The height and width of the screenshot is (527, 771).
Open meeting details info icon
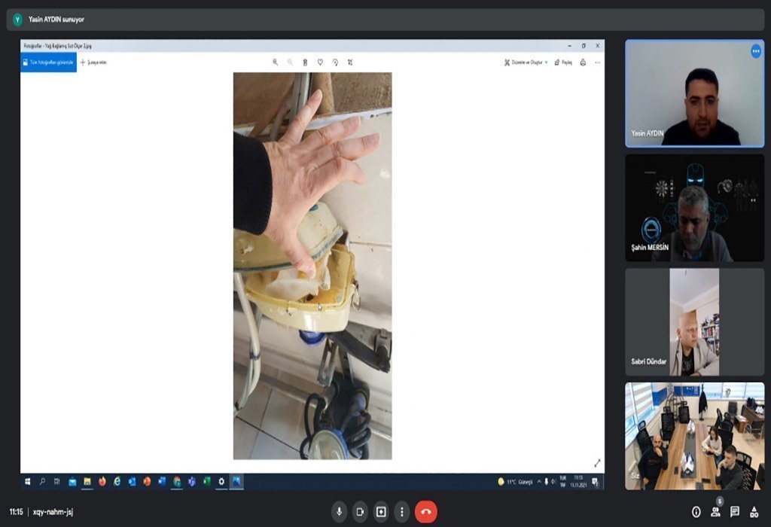click(x=696, y=512)
